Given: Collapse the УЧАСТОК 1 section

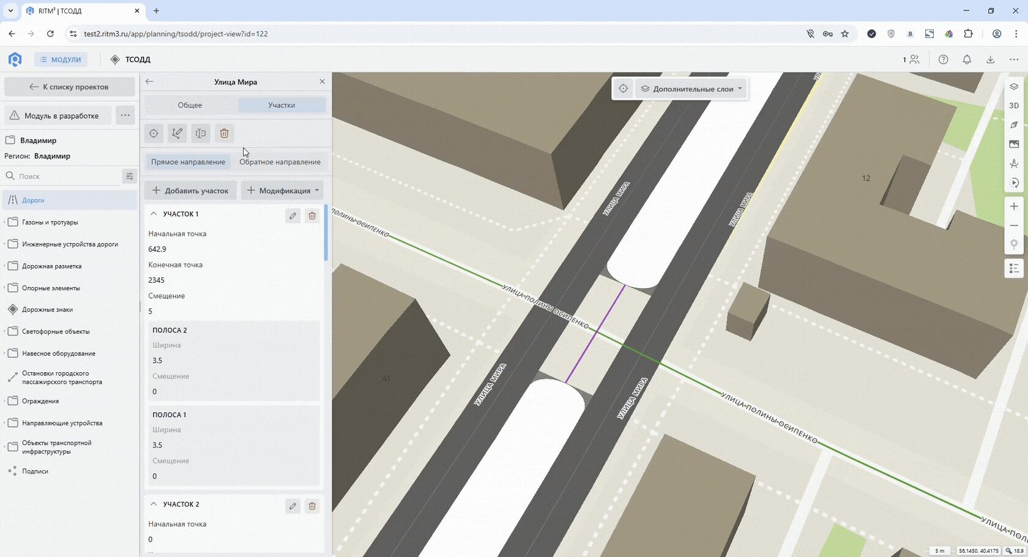Looking at the screenshot, I should (154, 214).
